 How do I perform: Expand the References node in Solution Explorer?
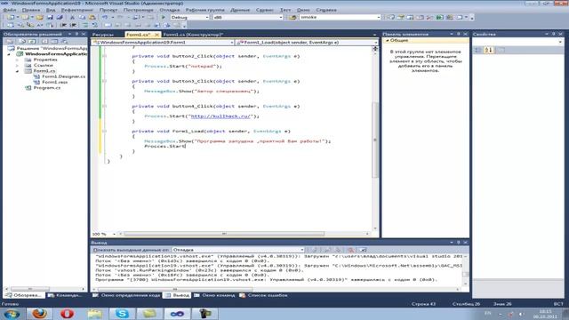click(17, 65)
